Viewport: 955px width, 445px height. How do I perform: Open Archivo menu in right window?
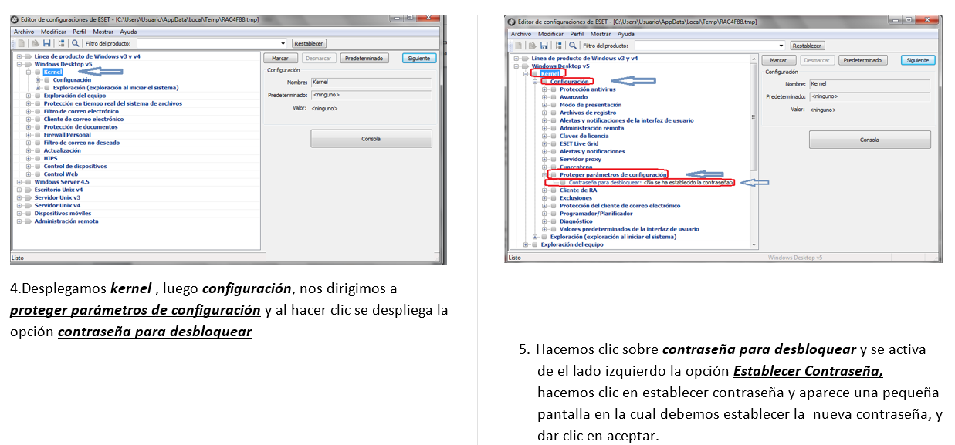521,34
